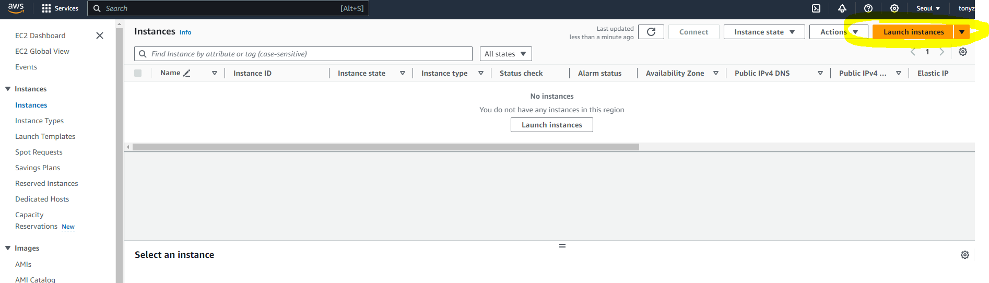The image size is (989, 283).
Task: Open the Actions dropdown
Action: 839,32
